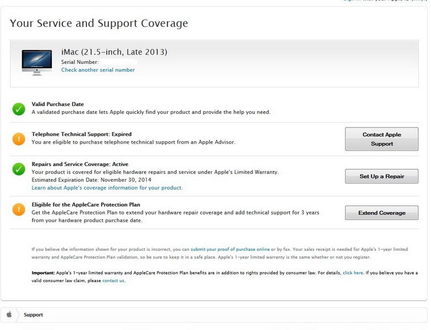Open the Check another serial number link

click(x=98, y=70)
